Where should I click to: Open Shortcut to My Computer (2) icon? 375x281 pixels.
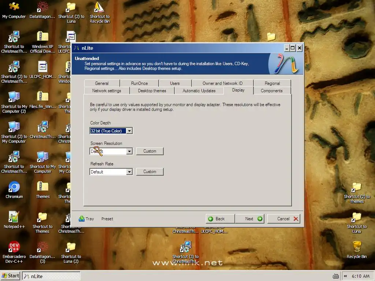point(14,102)
